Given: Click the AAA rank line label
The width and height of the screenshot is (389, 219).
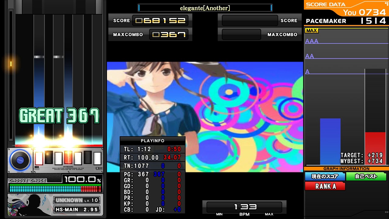Looking at the screenshot, I should tap(312, 41).
